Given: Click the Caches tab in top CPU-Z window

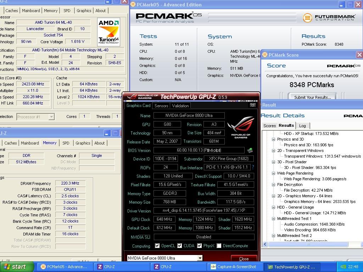Looking at the screenshot, I should click(x=12, y=11).
